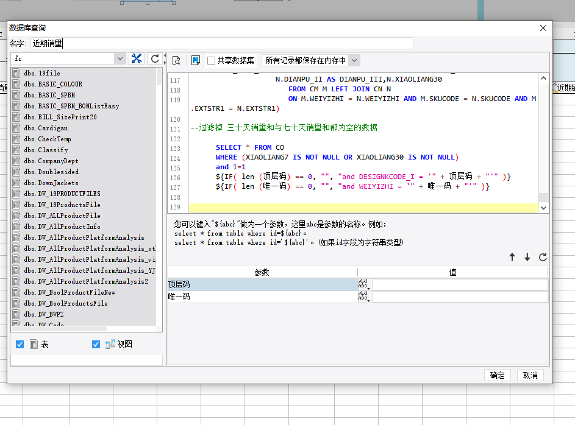Select table dbo.DW_AllProductPlatformAnalysis2

click(x=86, y=281)
